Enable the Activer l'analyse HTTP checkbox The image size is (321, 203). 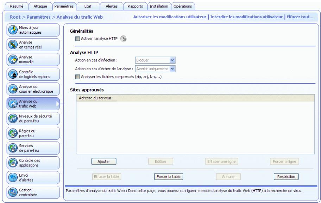click(x=77, y=39)
